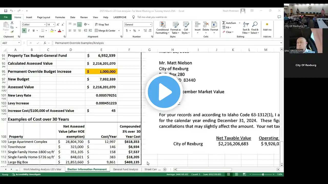Decrease the font size with the smaller A
Screen dimensions: 328x184
click(x=62, y=25)
